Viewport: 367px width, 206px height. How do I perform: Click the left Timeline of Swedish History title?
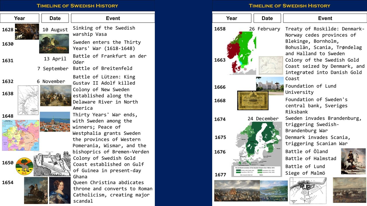pos(77,6)
